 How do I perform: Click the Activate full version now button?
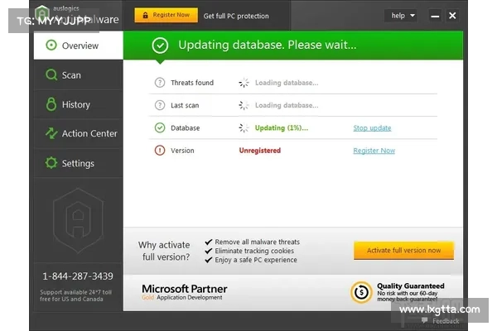coord(403,250)
